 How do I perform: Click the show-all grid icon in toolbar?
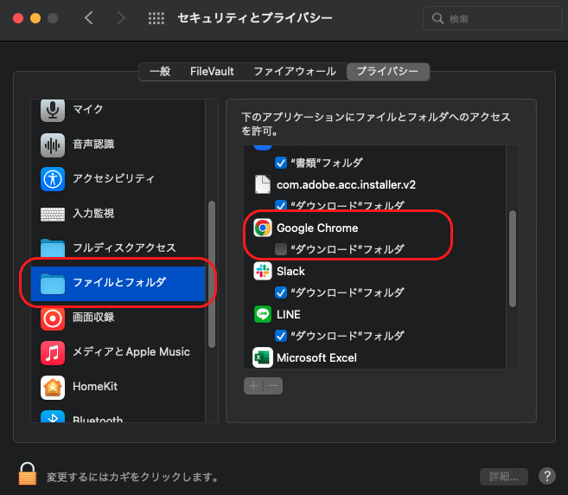156,18
